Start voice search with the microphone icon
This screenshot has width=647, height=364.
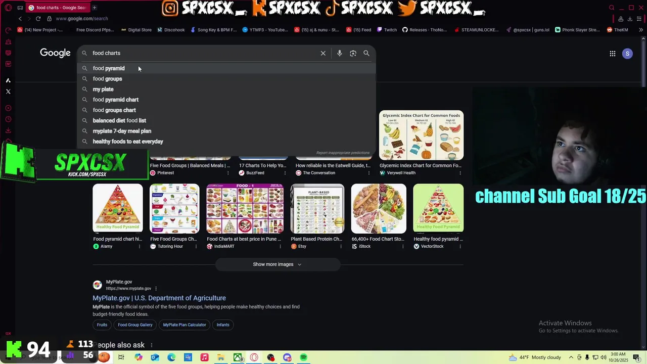(340, 53)
